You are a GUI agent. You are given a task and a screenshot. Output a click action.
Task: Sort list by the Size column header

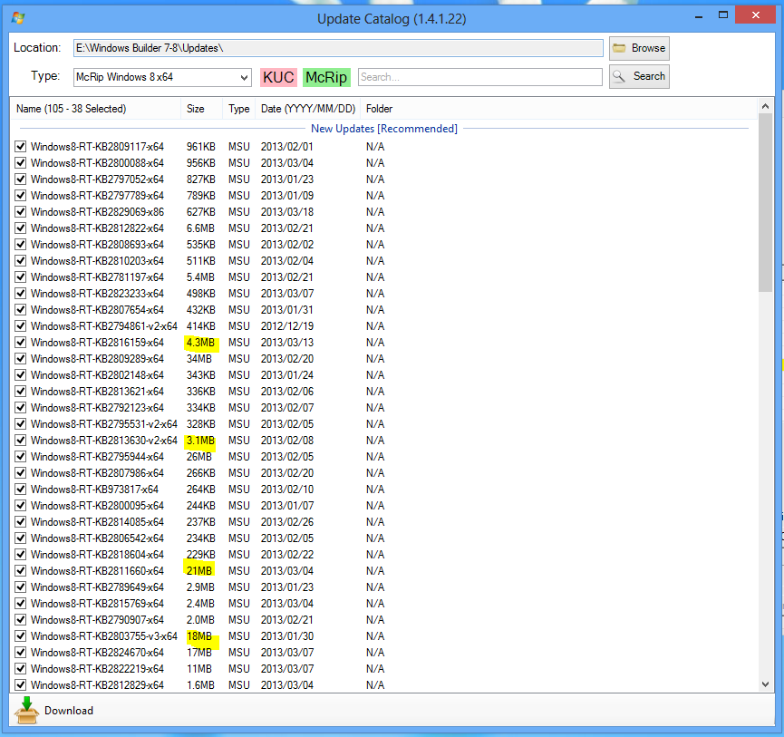pos(201,109)
